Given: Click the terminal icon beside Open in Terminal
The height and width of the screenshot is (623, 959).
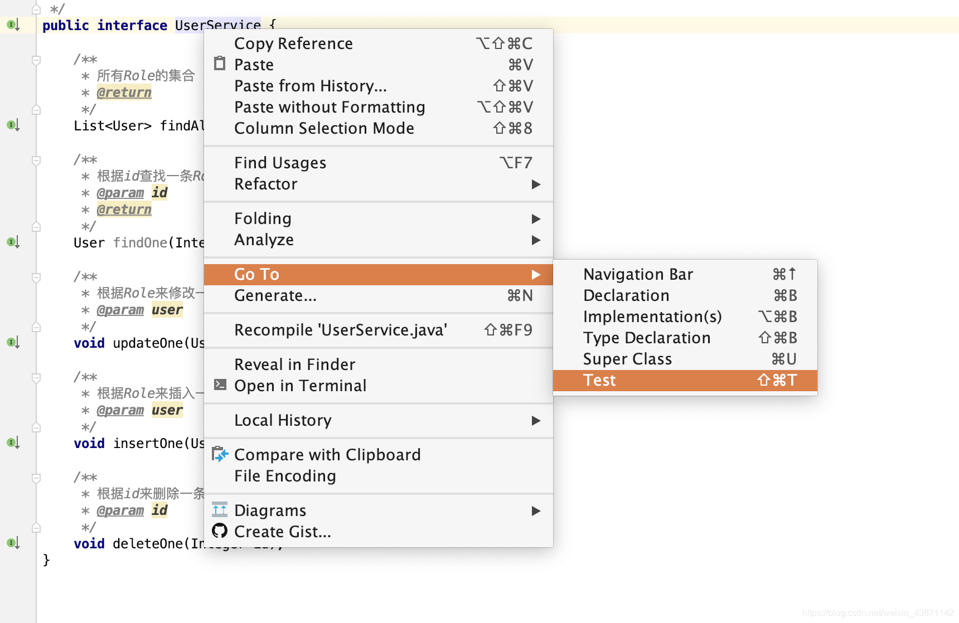Looking at the screenshot, I should click(220, 384).
